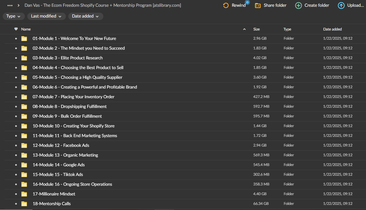This screenshot has height=210, width=366.
Task: Toggle favorite dot for 01-Module 1 row
Action: tap(16, 39)
